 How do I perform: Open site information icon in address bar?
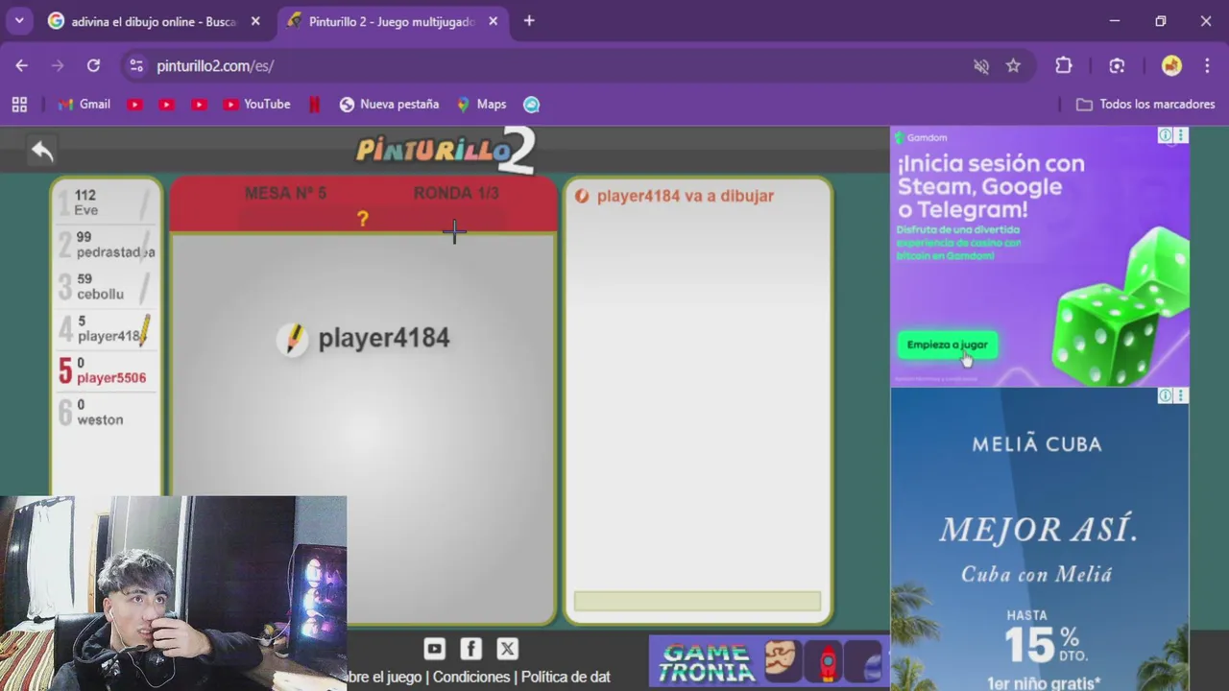[136, 65]
